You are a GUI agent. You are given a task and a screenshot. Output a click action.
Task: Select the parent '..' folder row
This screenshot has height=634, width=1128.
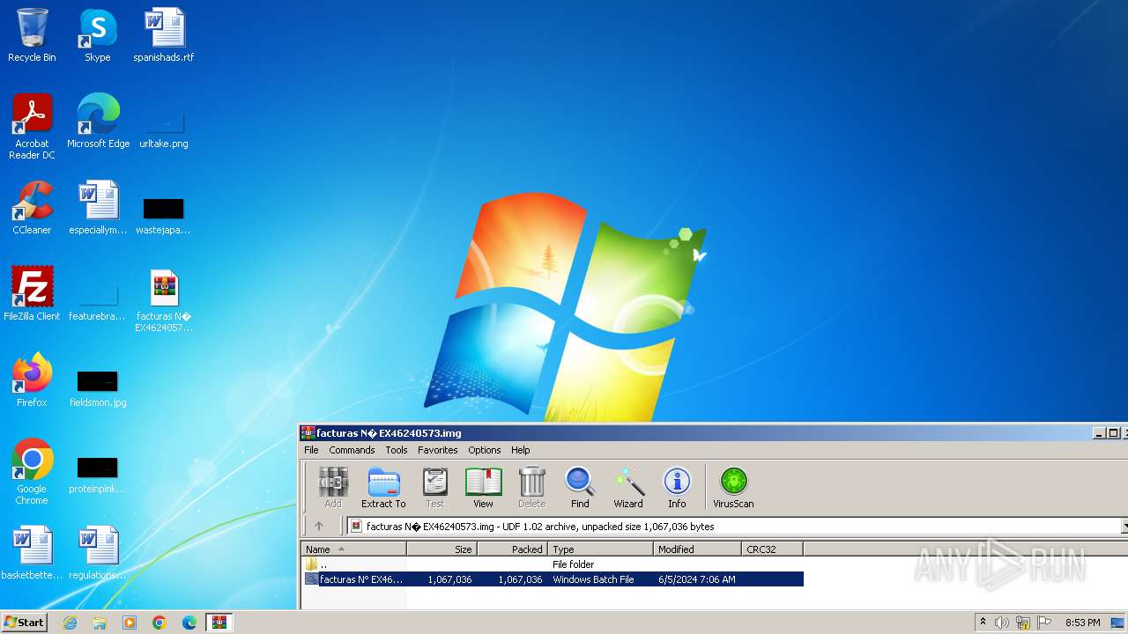tap(553, 564)
